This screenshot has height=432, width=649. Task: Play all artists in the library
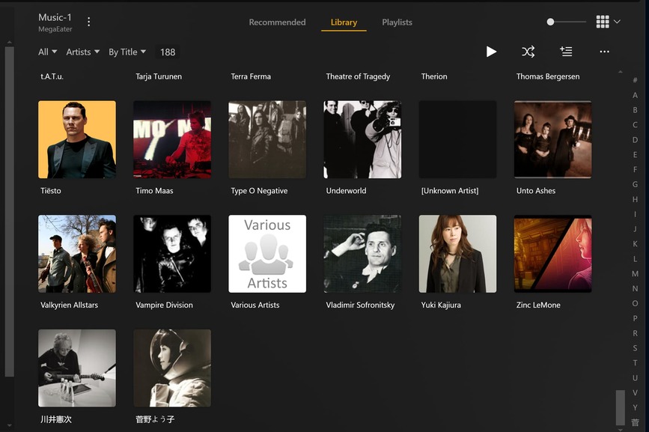(491, 52)
